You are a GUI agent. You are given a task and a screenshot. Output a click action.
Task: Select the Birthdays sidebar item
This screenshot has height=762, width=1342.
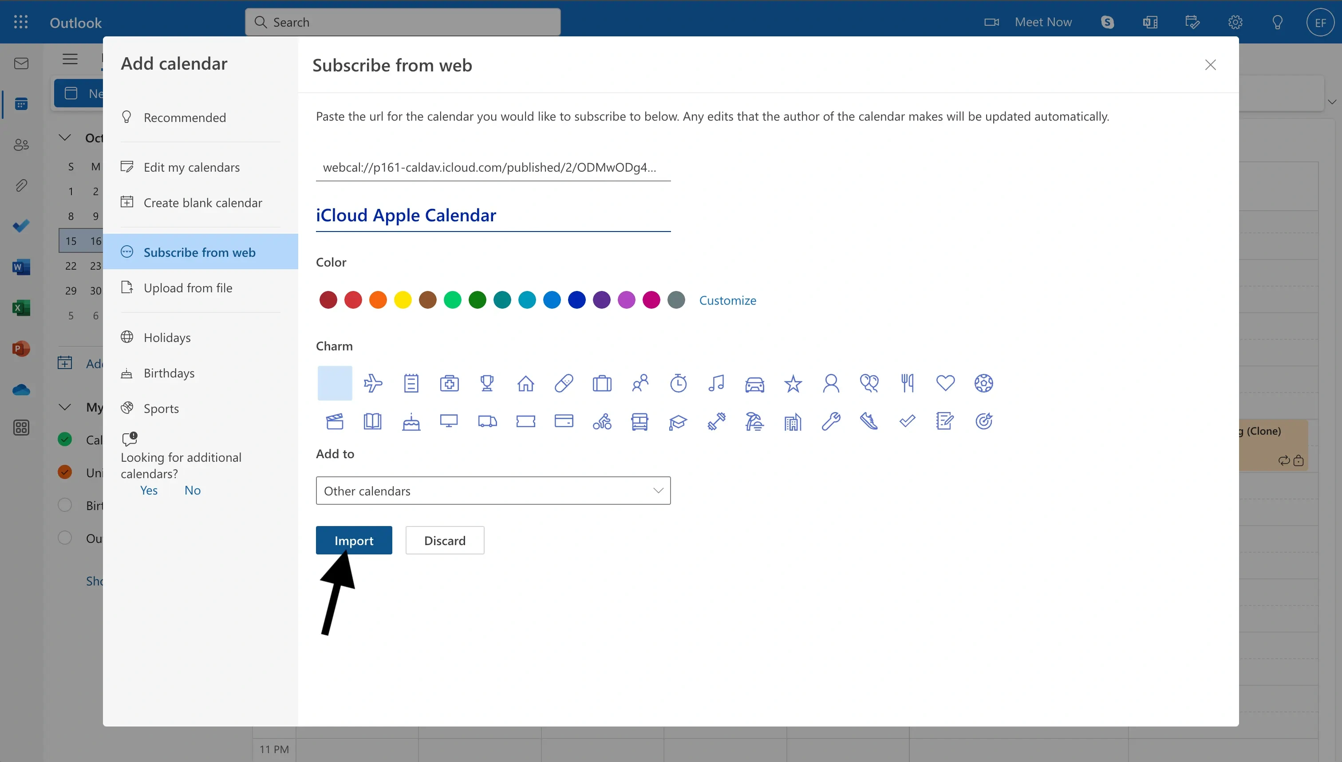pyautogui.click(x=169, y=372)
